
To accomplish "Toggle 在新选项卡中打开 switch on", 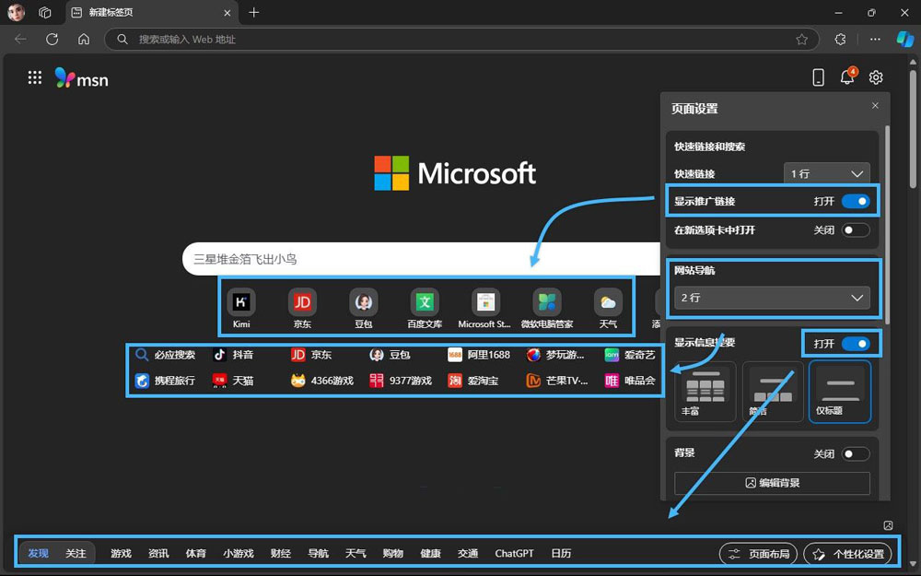I will (856, 229).
